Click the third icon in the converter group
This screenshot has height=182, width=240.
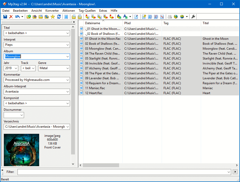(x=99, y=17)
